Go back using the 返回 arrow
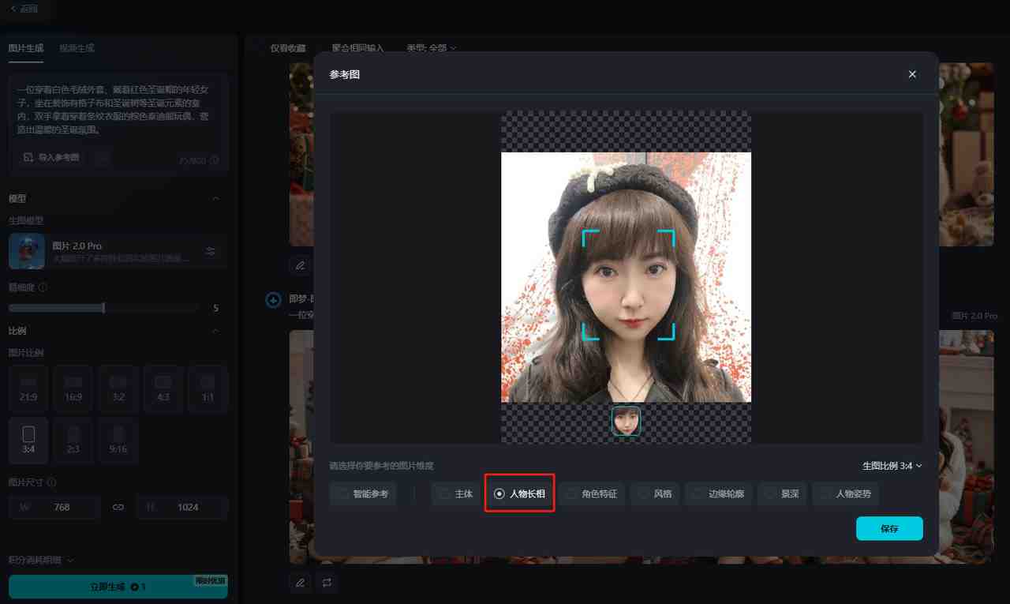The image size is (1010, 604). pos(24,9)
